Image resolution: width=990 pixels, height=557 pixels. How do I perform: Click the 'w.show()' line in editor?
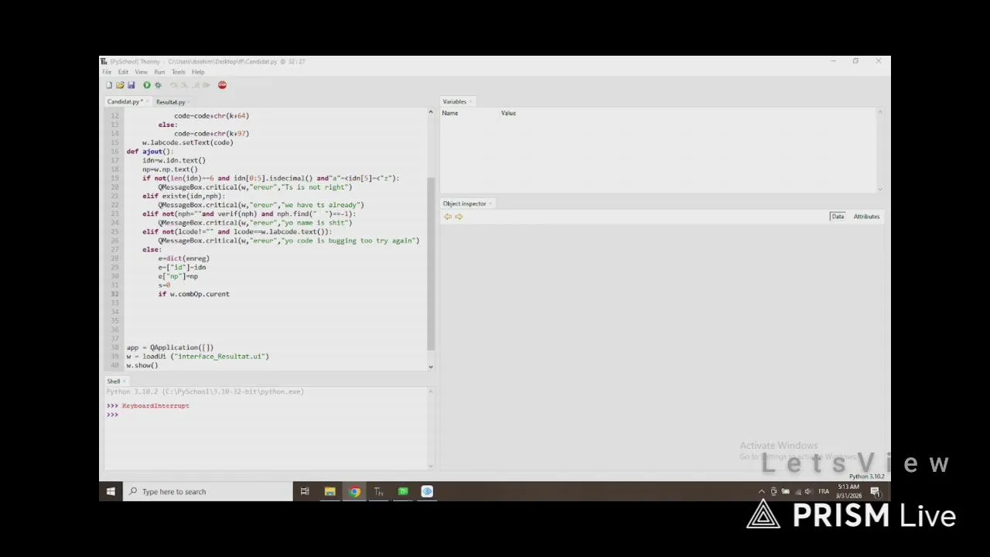pyautogui.click(x=142, y=365)
